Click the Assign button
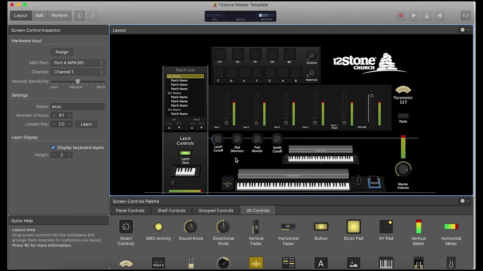Image resolution: width=483 pixels, height=271 pixels. (62, 52)
